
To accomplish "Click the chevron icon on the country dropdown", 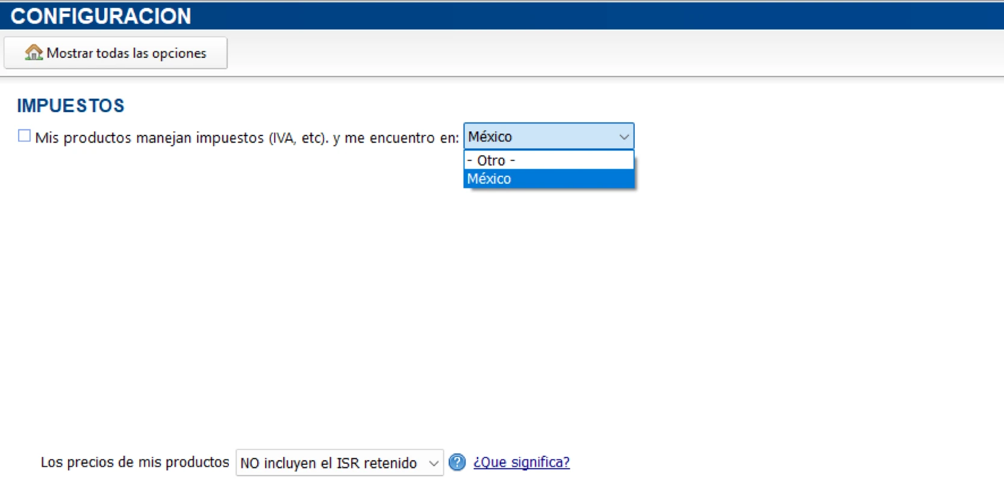I will coord(623,137).
